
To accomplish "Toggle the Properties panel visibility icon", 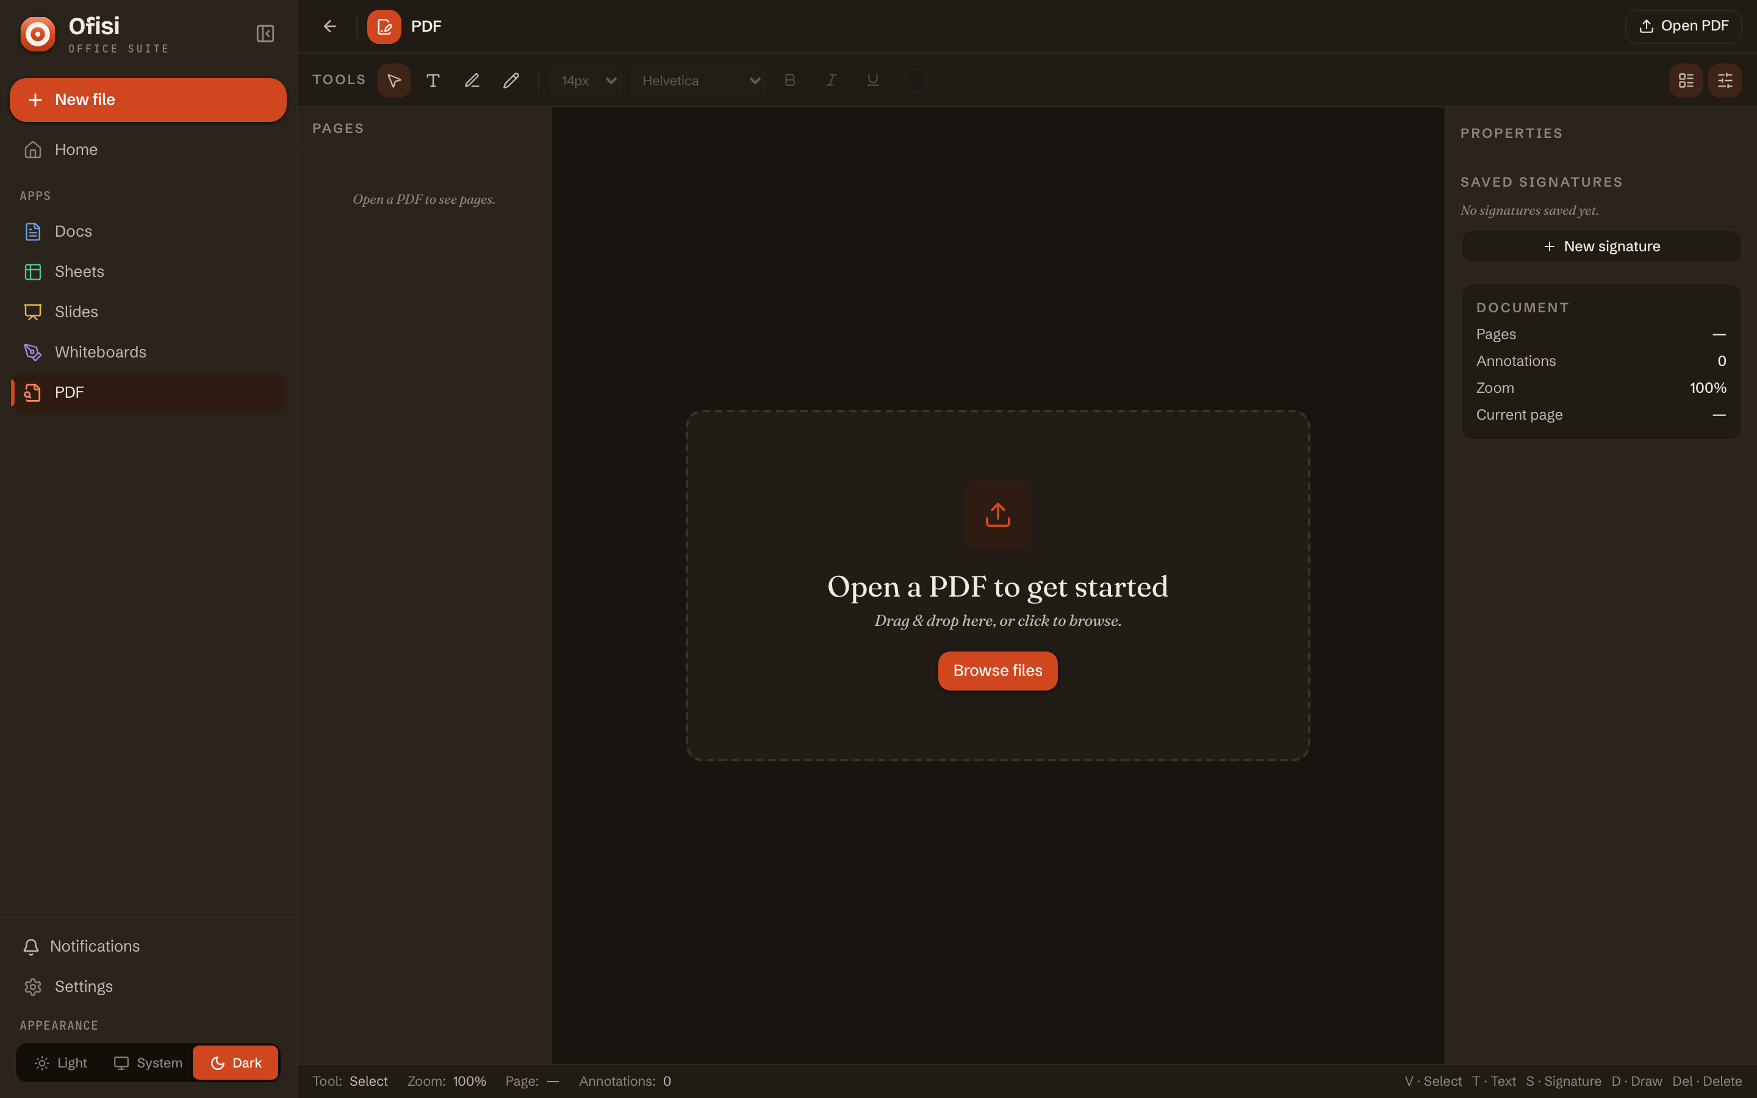I will tap(1725, 81).
